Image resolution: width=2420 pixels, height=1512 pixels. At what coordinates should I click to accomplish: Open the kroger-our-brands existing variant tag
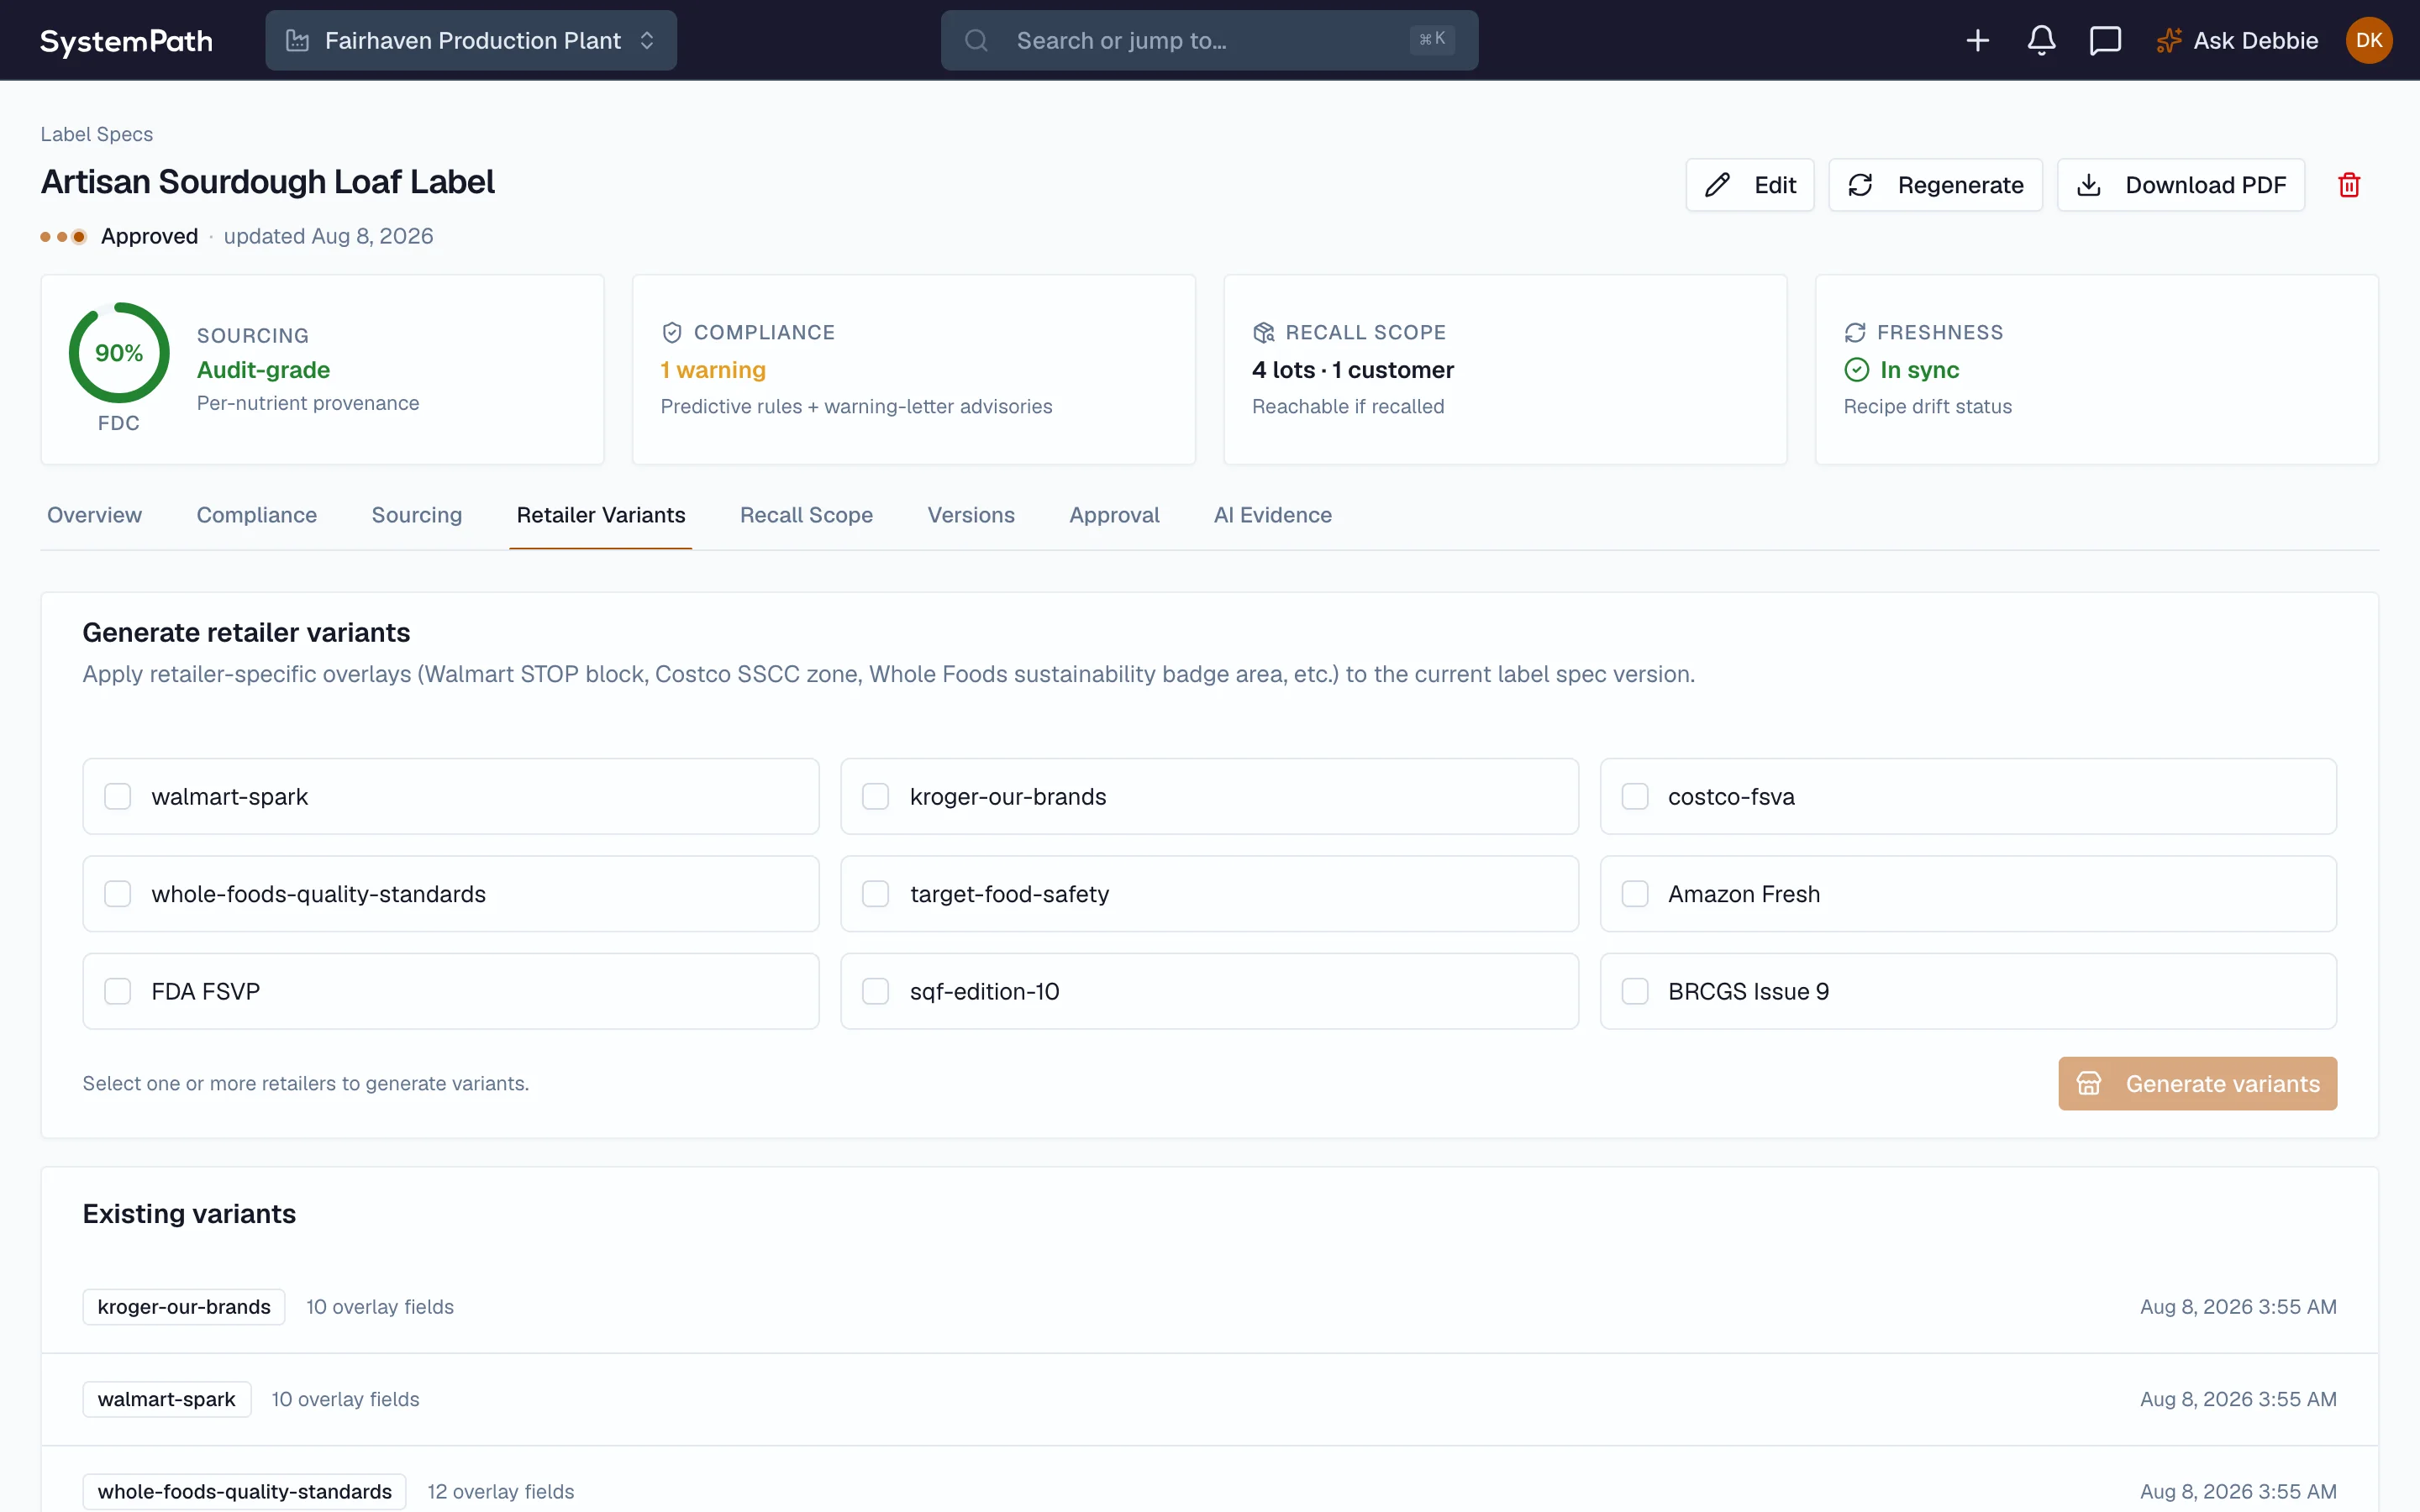[x=184, y=1306]
